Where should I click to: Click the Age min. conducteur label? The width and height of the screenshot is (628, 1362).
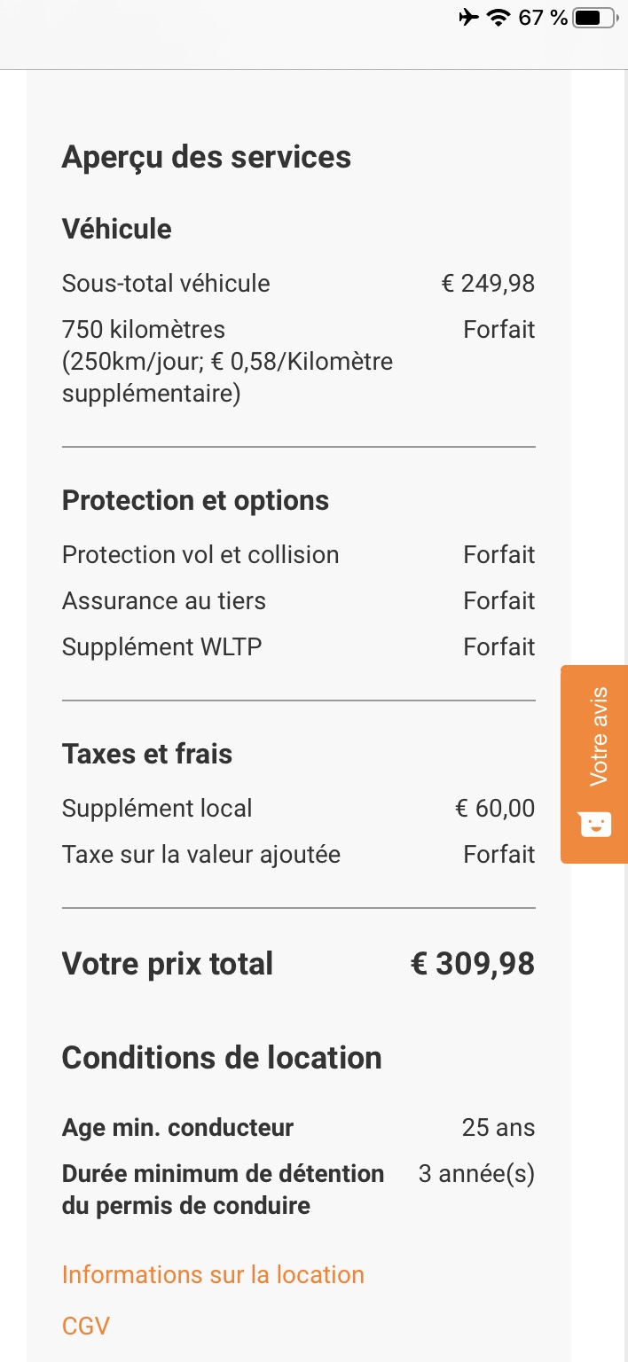[x=177, y=1127]
